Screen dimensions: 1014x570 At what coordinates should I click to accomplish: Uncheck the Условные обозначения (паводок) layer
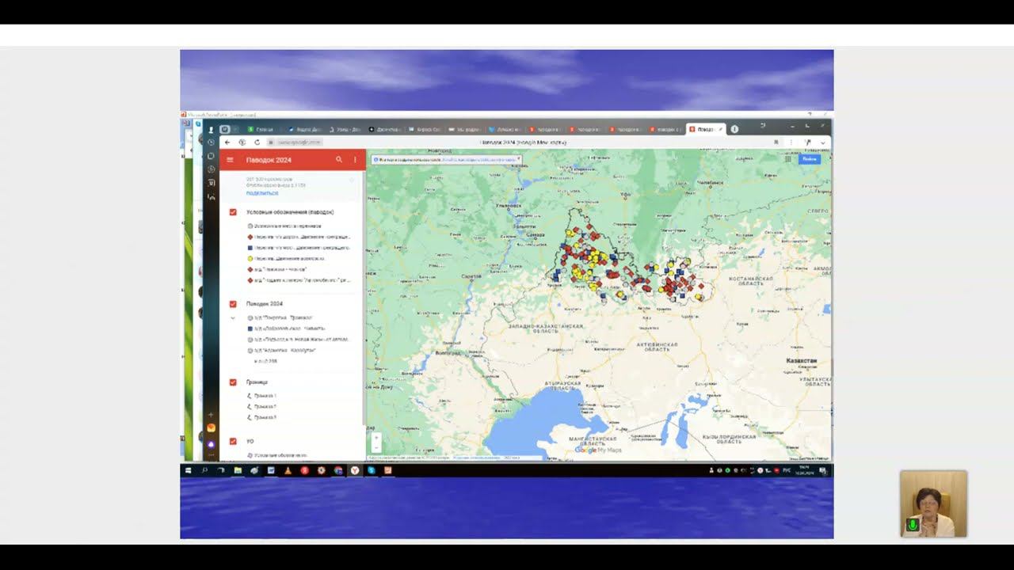[234, 212]
